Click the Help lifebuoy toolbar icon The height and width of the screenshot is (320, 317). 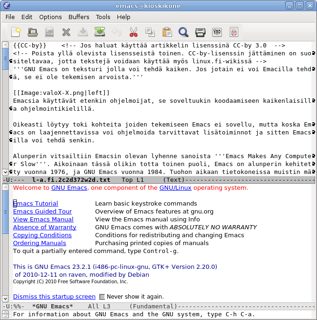pos(234,32)
